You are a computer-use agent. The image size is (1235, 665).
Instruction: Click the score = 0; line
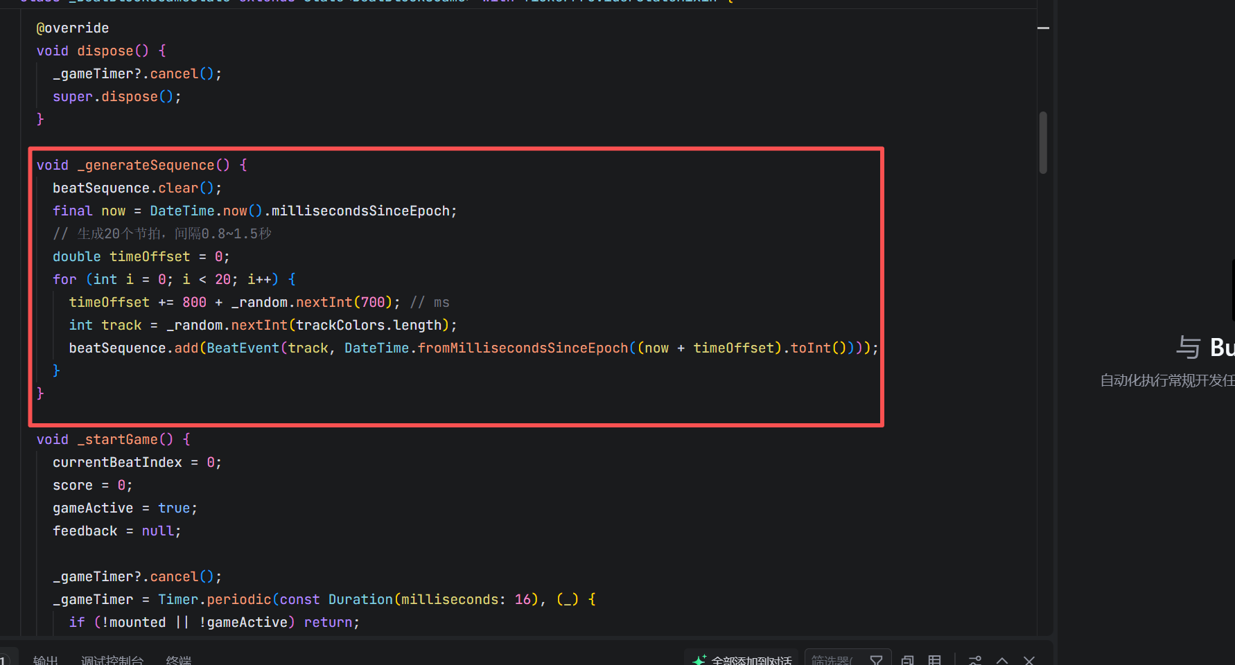click(93, 485)
